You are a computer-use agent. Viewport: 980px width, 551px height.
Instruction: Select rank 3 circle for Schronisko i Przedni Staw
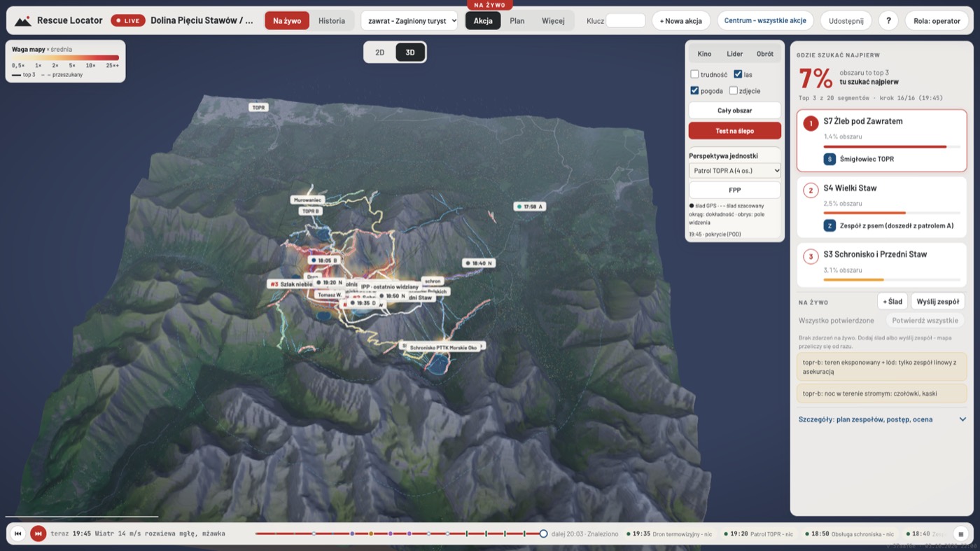click(811, 257)
